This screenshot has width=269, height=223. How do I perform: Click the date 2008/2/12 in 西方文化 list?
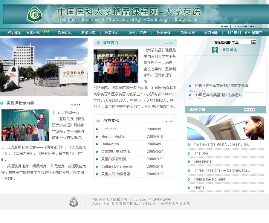pos(155,174)
